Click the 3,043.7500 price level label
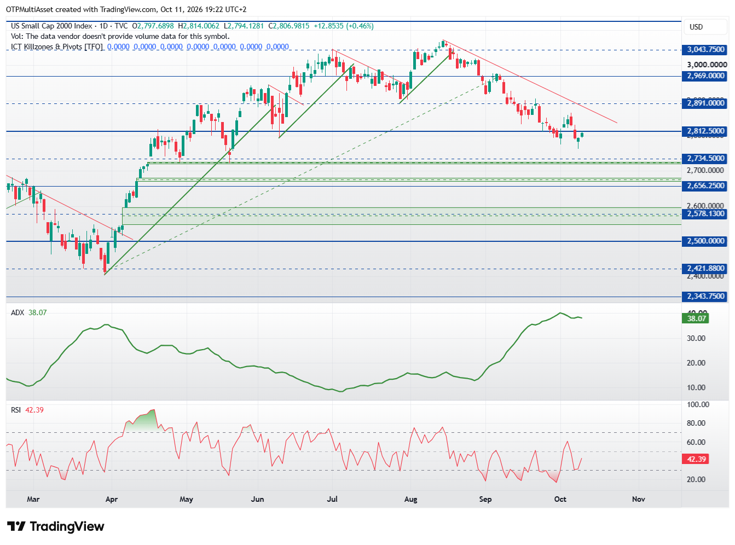 705,50
